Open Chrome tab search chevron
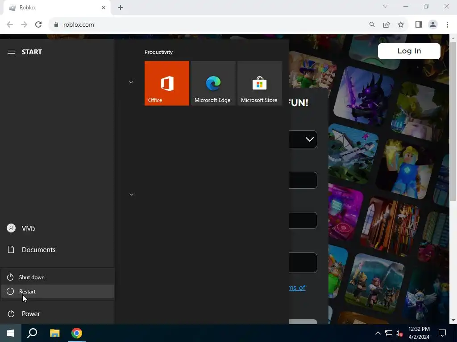The height and width of the screenshot is (342, 457). point(385,6)
